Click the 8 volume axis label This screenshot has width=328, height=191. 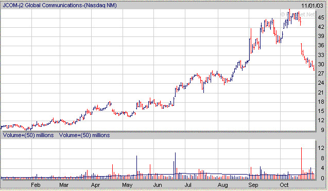point(322,159)
